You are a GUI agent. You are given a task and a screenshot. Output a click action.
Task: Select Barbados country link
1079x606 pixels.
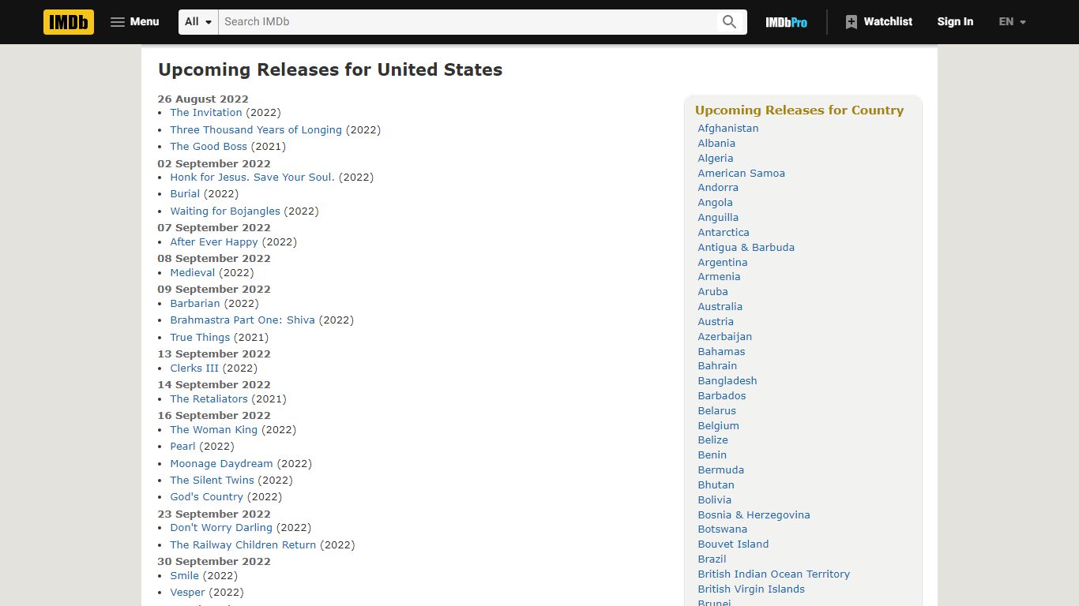point(721,396)
